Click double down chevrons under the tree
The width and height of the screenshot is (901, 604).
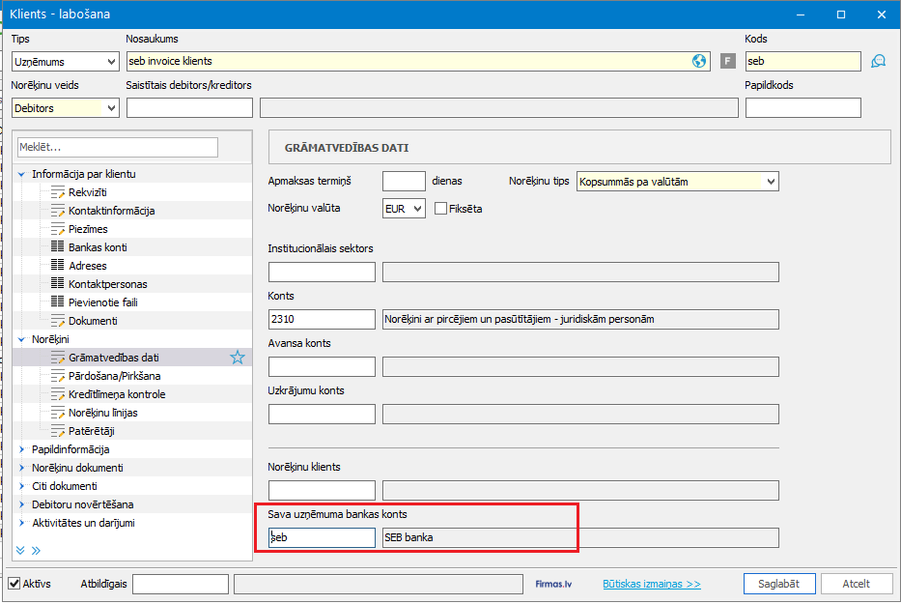point(20,551)
